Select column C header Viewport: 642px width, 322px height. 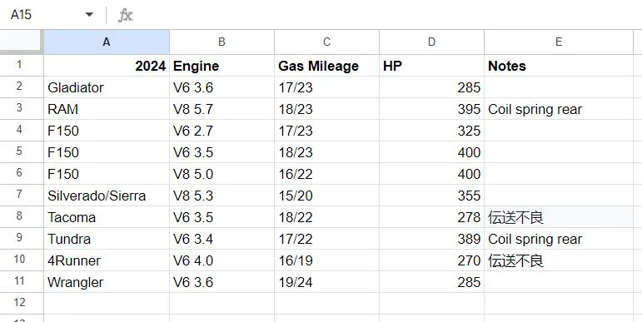pos(326,42)
